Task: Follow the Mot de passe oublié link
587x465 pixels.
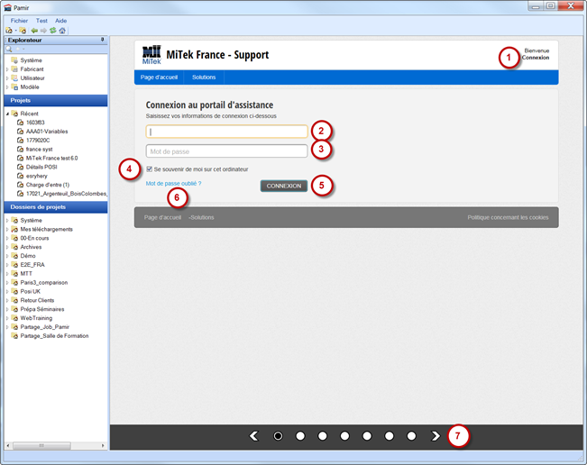Action: click(173, 183)
